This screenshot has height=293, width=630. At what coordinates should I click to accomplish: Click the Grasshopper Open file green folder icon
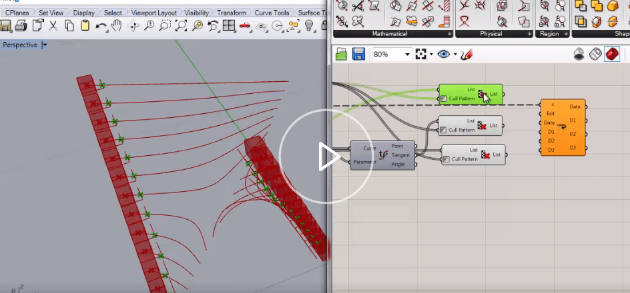341,54
